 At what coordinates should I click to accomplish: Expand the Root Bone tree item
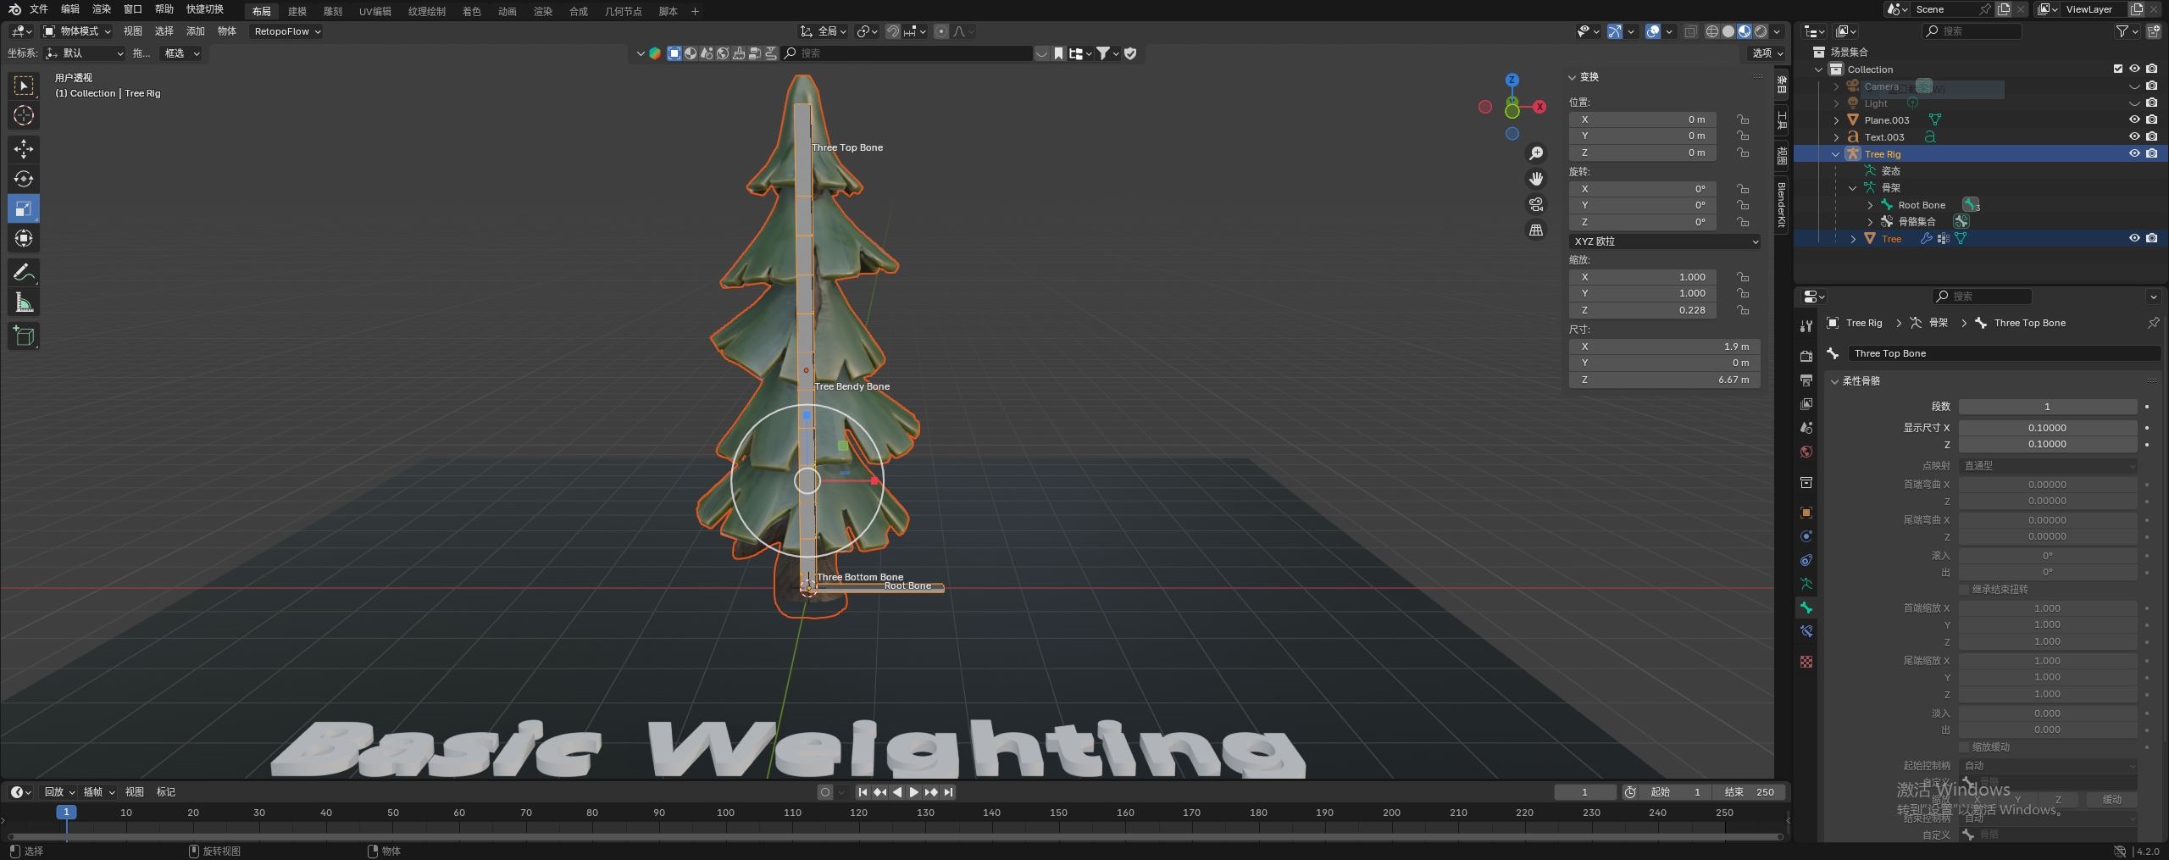pyautogui.click(x=1870, y=205)
